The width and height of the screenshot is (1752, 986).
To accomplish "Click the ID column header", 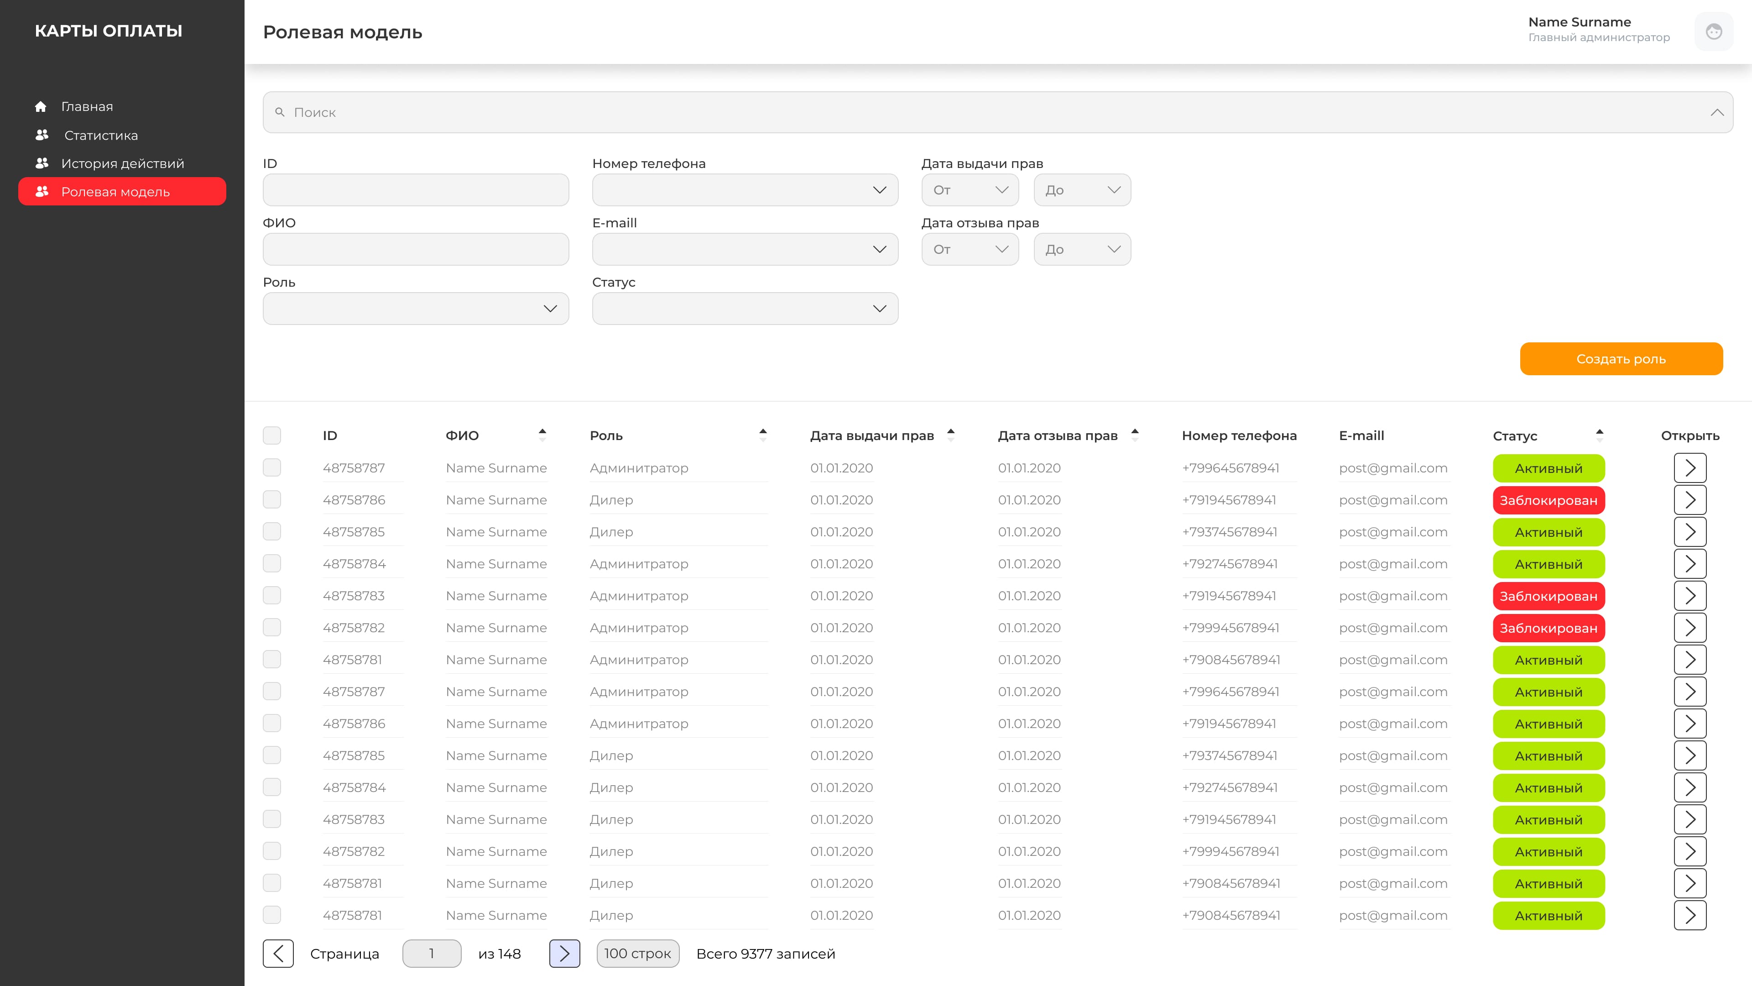I will [x=330, y=435].
